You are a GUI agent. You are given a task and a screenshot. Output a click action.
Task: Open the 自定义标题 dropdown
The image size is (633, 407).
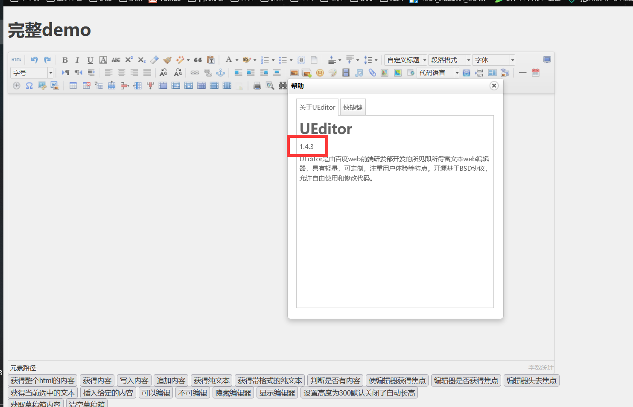coord(406,60)
